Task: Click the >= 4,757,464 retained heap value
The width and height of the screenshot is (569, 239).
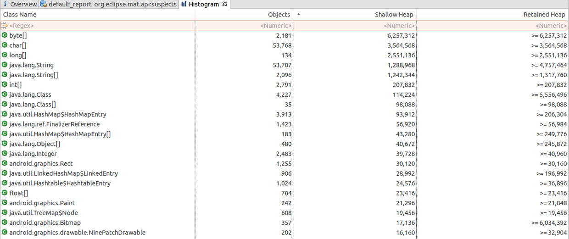Action: (x=549, y=65)
